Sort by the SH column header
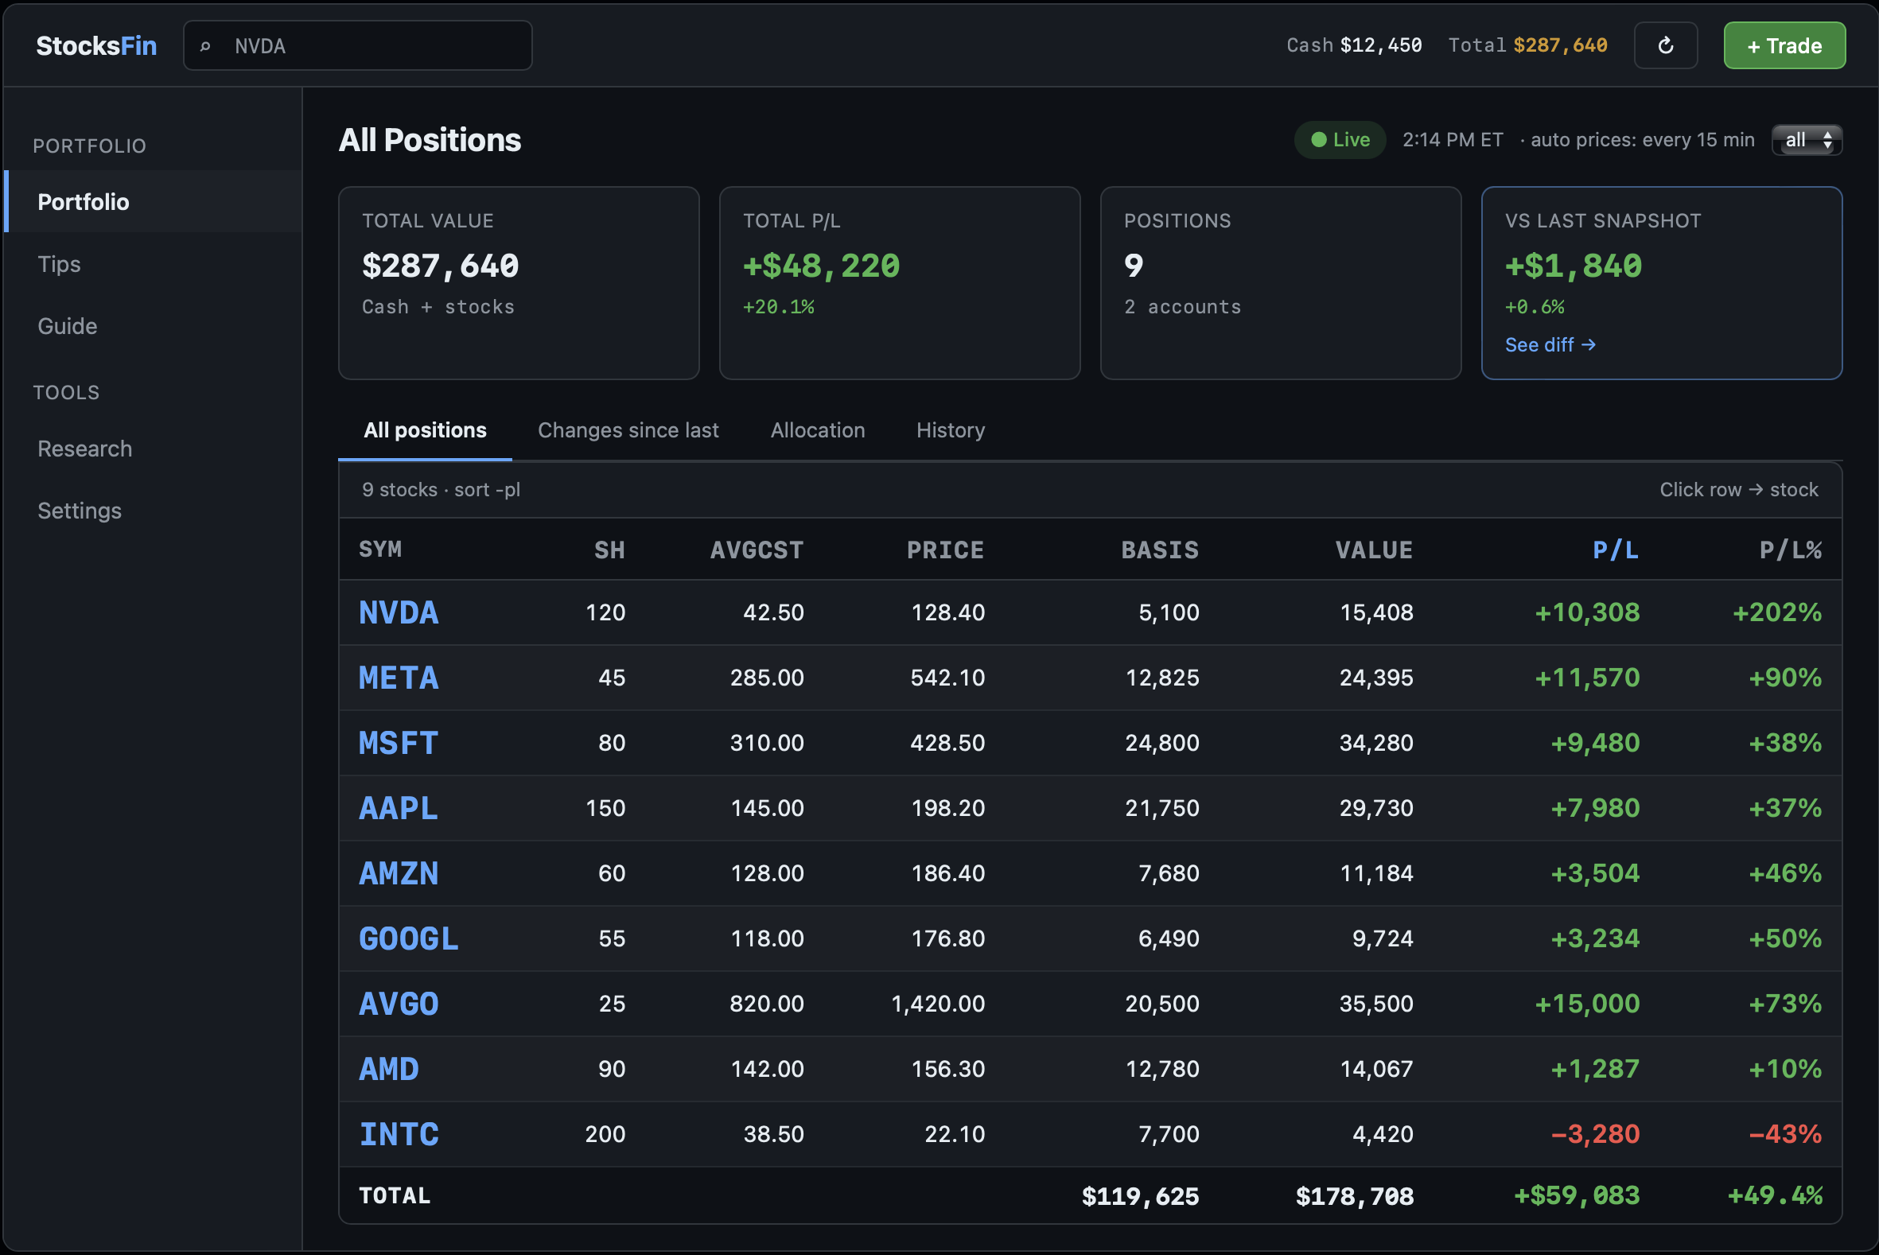The width and height of the screenshot is (1879, 1255). [x=609, y=550]
